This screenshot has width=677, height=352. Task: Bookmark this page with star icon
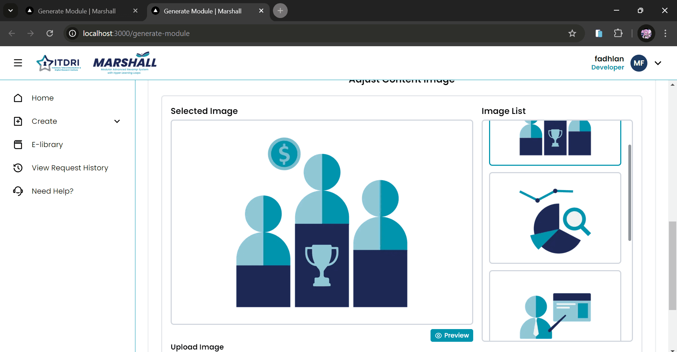(x=572, y=34)
